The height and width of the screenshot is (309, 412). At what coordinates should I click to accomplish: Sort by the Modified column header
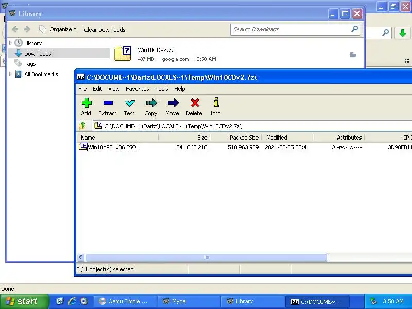287,138
